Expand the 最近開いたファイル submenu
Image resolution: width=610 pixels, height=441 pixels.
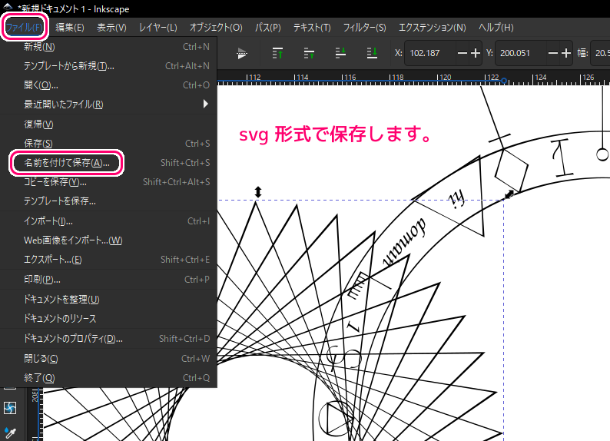tap(205, 104)
